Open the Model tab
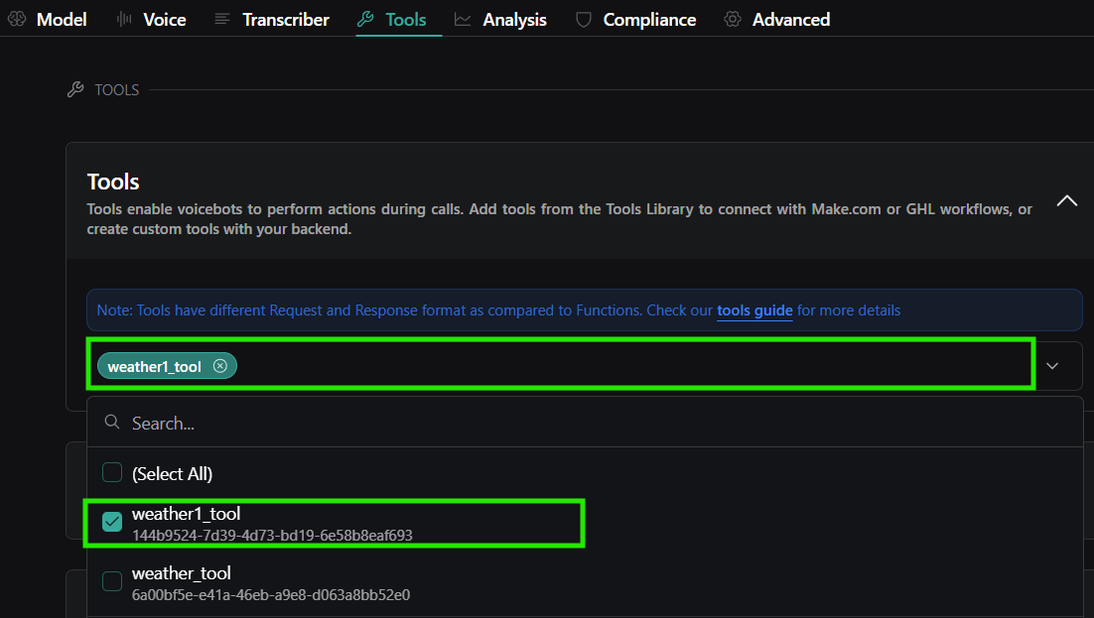The image size is (1094, 618). point(48,20)
